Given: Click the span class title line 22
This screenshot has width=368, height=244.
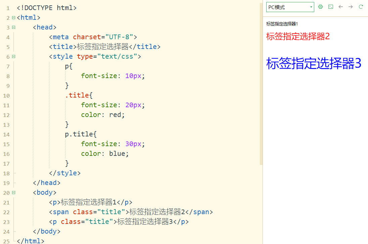Looking at the screenshot, I should pos(131,212).
